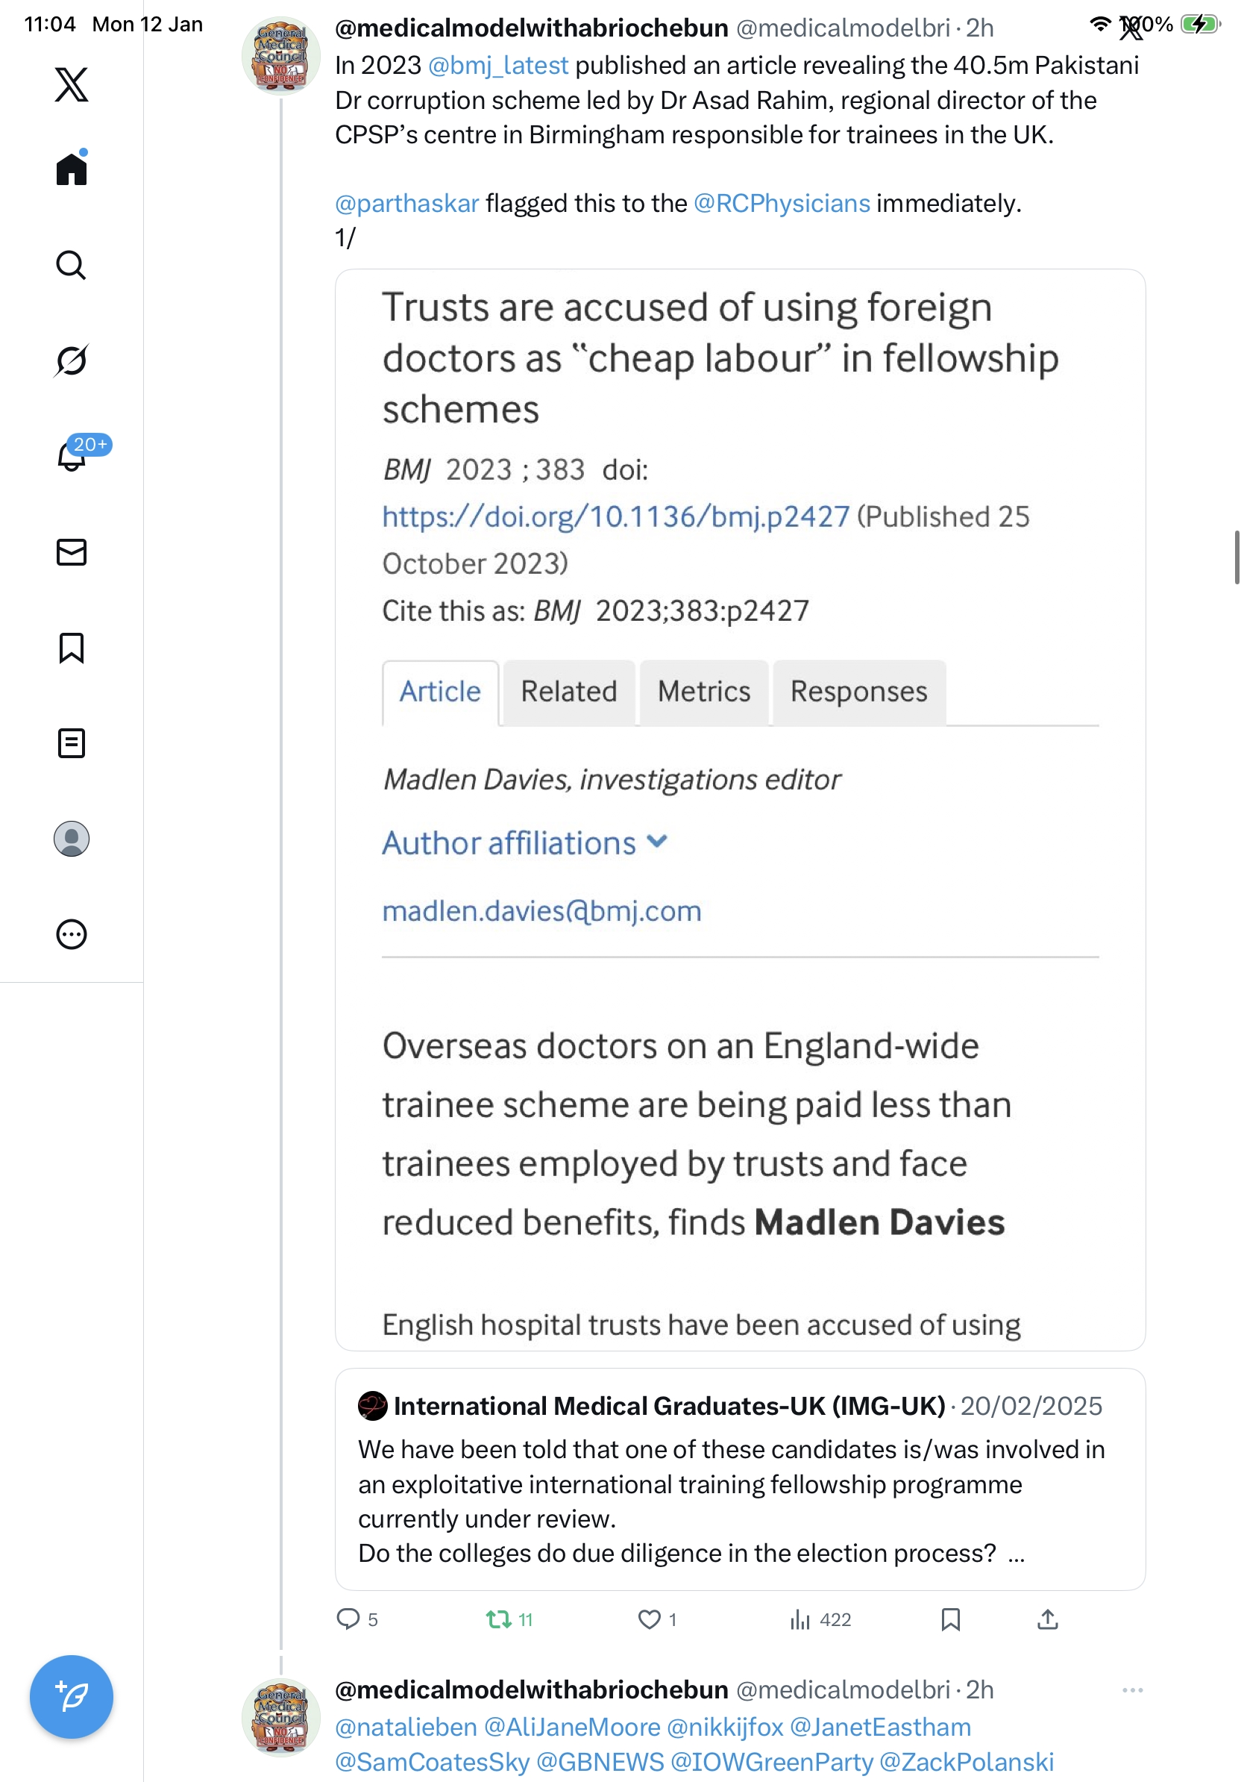Open Bookmarks from the sidebar
Viewport: 1244px width, 1782px height.
72,647
